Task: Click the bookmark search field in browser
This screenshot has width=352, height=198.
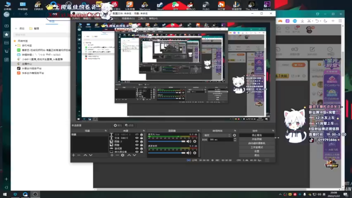Action: (x=41, y=35)
